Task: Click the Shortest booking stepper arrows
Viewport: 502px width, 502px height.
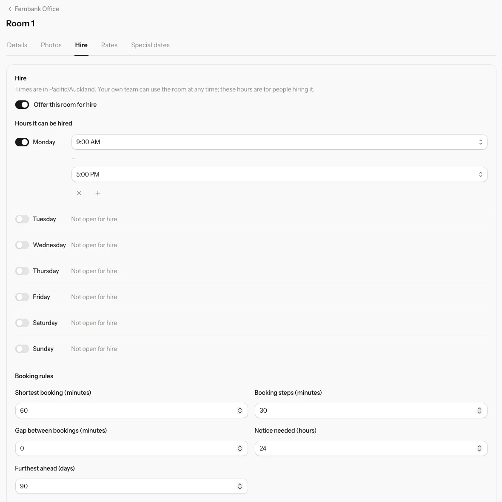Action: [240, 411]
